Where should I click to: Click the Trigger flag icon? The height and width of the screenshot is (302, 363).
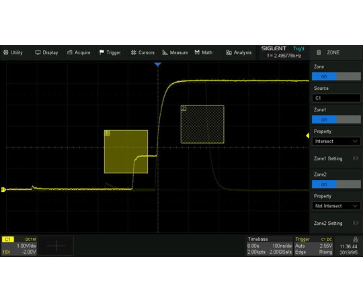click(102, 52)
